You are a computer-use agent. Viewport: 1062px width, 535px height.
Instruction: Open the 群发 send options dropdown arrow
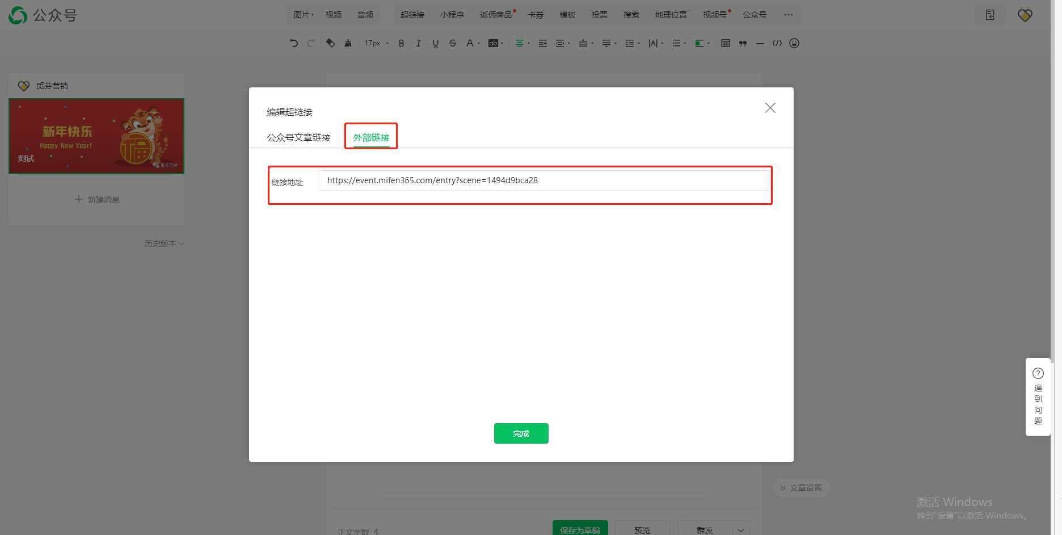[740, 529]
